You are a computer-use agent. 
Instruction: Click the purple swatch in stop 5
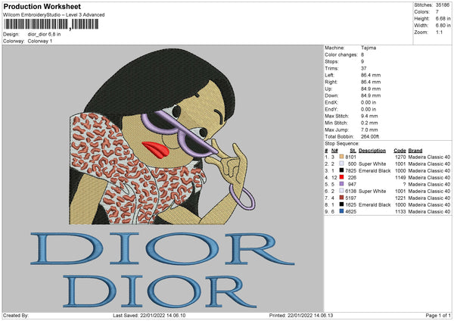click(341, 184)
